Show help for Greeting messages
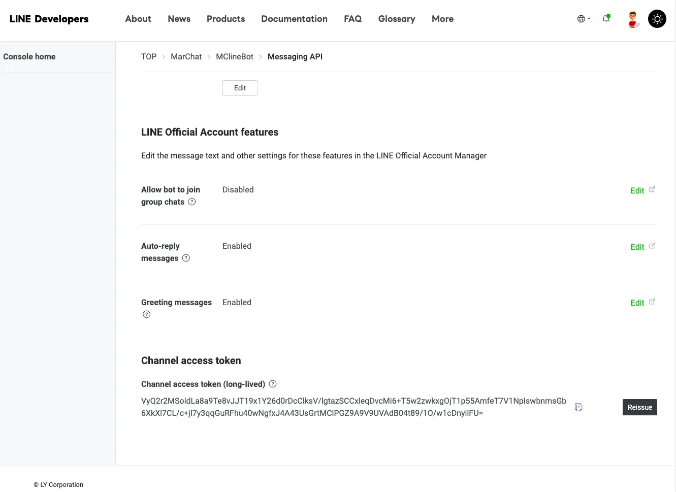The width and height of the screenshot is (676, 492). coord(147,314)
